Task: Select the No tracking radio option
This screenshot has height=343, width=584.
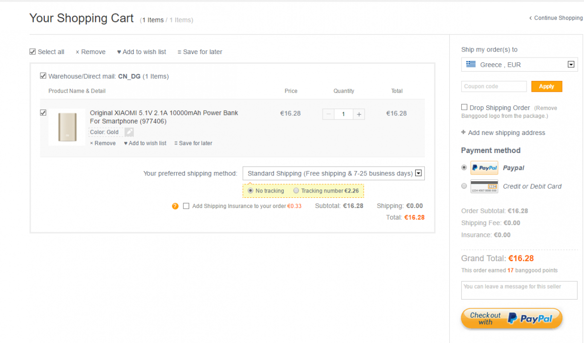Action: (251, 191)
